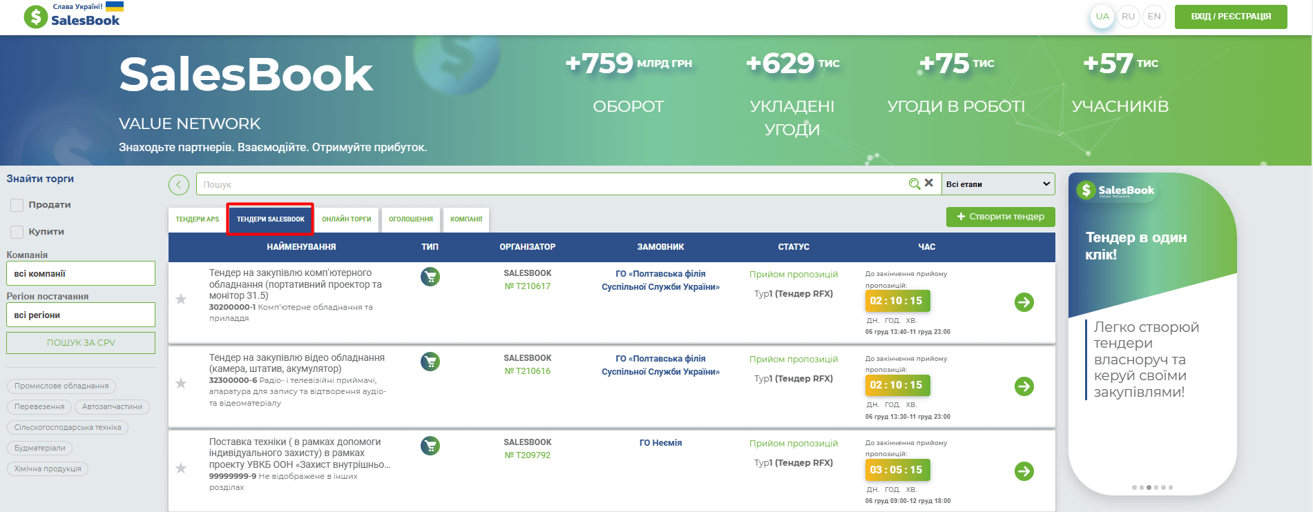This screenshot has height=512, width=1313.
Task: Check the Продати checkbox
Action: pyautogui.click(x=17, y=205)
